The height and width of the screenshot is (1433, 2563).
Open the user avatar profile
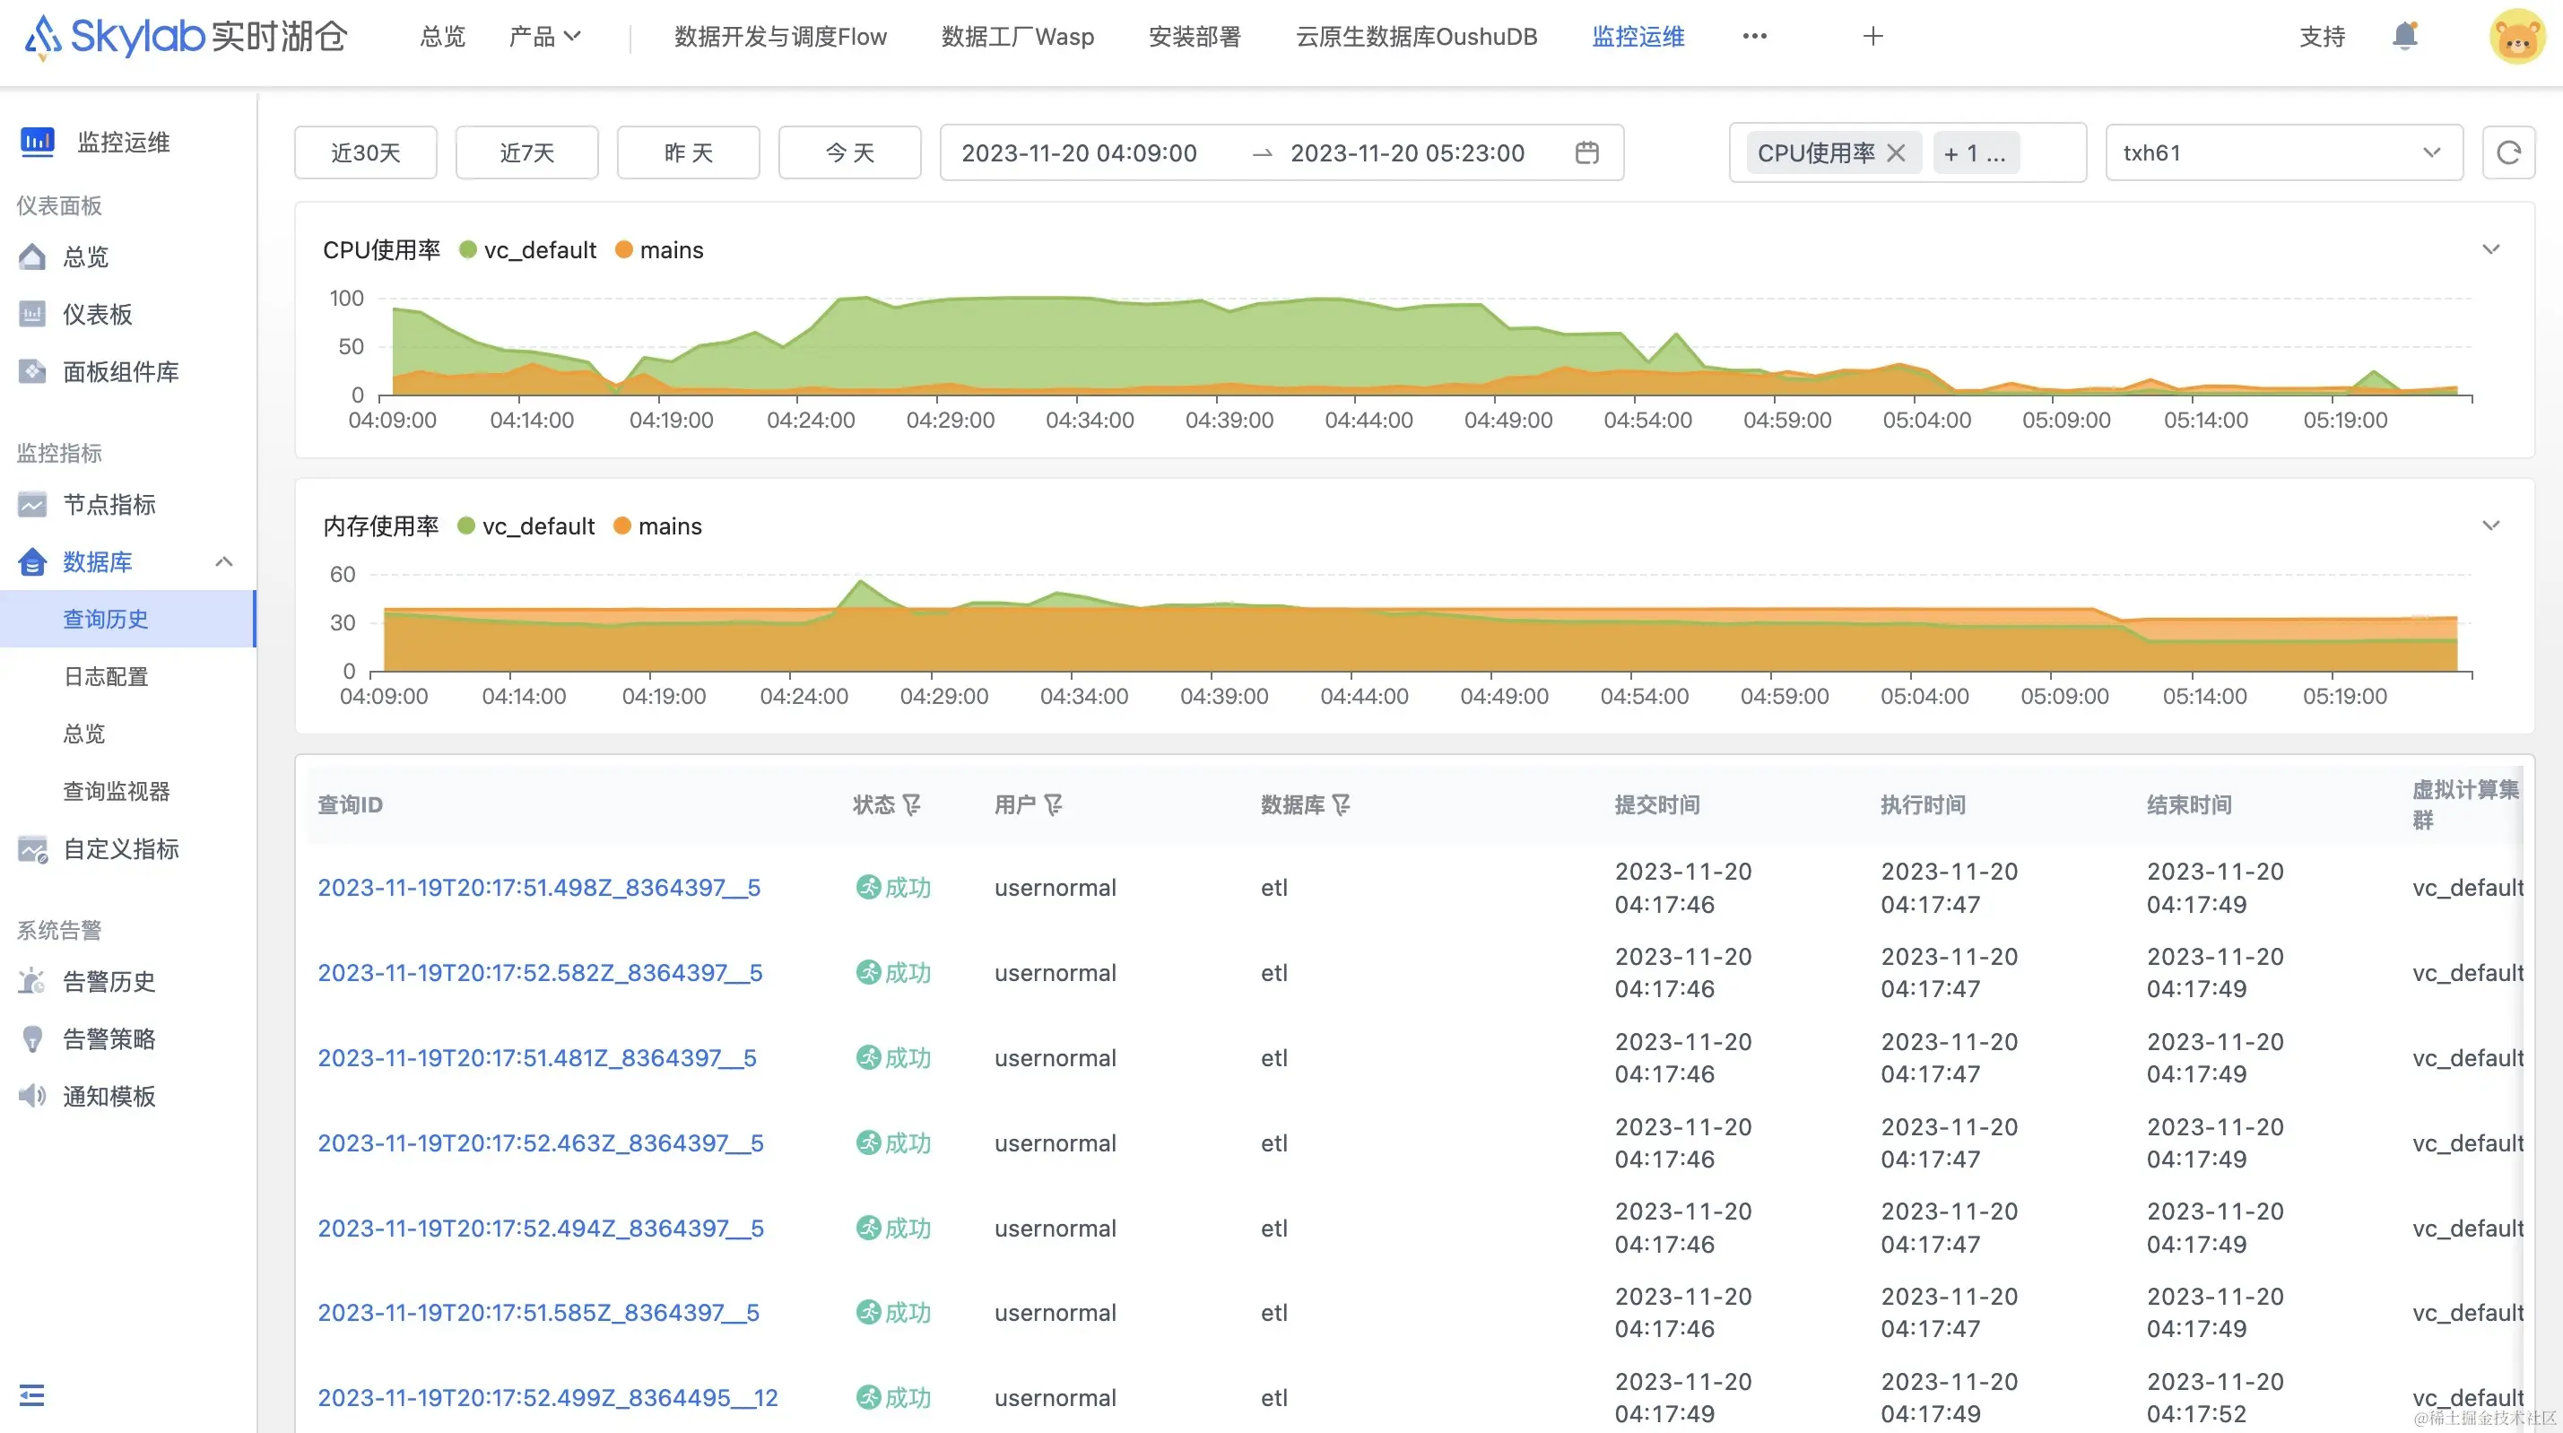[2516, 38]
